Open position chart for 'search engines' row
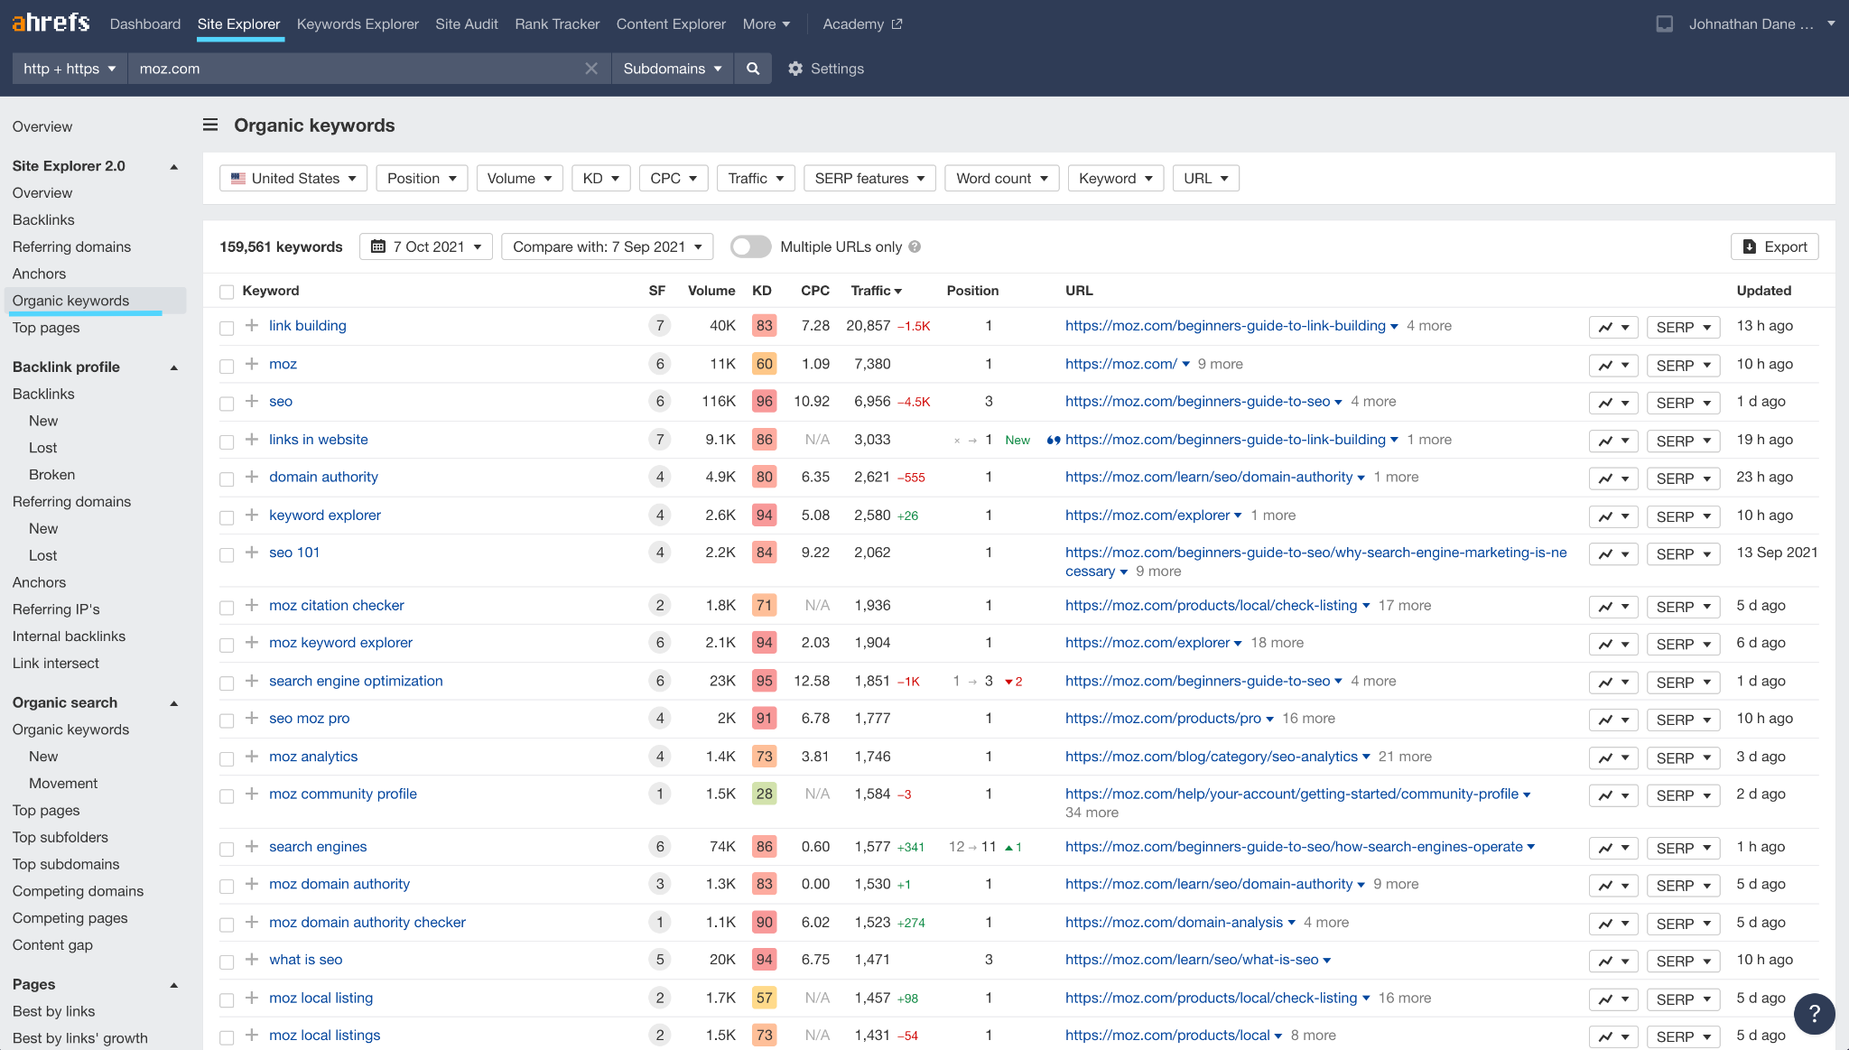 1613,848
